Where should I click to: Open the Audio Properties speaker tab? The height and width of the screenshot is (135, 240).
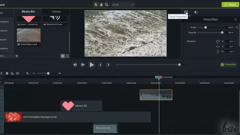click(x=196, y=12)
